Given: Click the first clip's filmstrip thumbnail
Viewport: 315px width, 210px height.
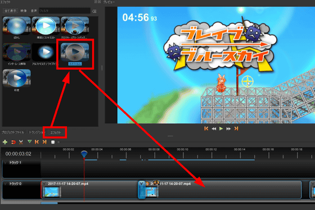Looking at the screenshot, I should point(52,192).
